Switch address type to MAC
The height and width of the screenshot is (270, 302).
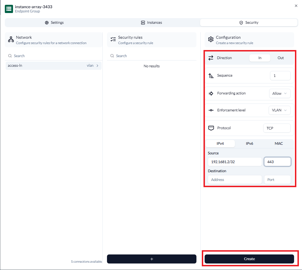click(x=279, y=144)
